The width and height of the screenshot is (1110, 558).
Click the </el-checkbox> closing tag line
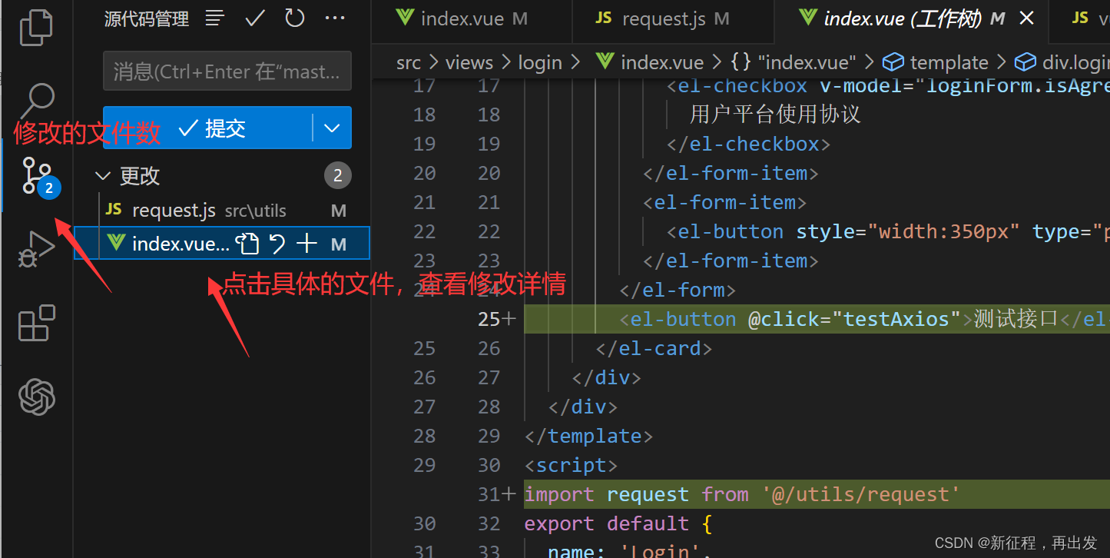[748, 144]
